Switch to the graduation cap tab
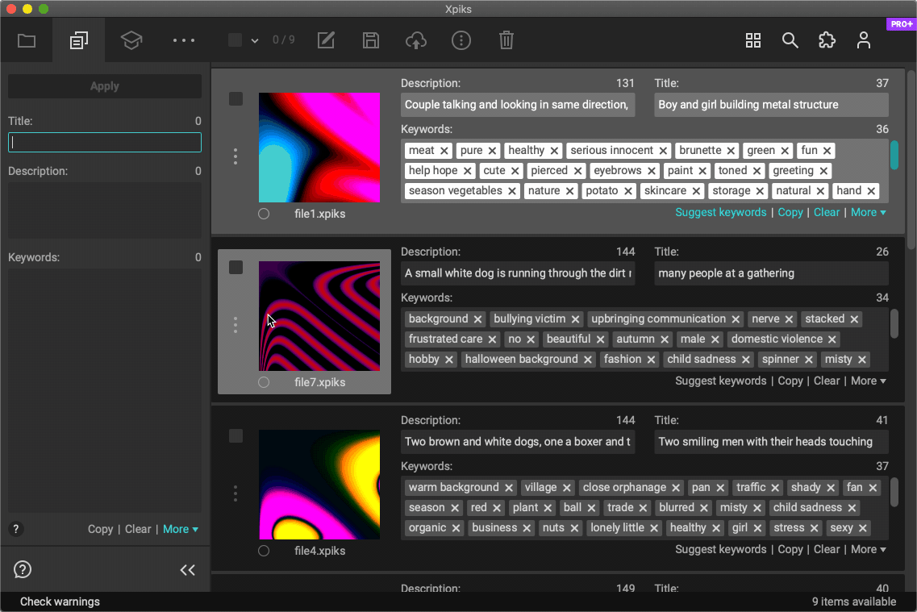917x612 pixels. (131, 40)
